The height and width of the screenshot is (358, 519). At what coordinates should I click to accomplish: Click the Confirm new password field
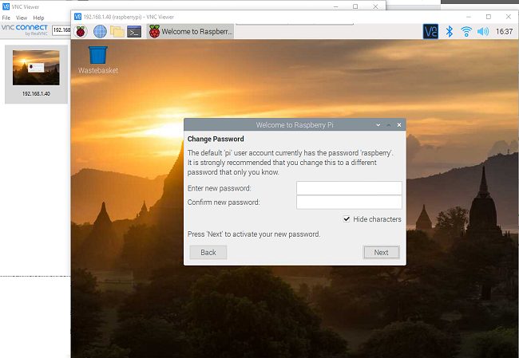(x=349, y=203)
